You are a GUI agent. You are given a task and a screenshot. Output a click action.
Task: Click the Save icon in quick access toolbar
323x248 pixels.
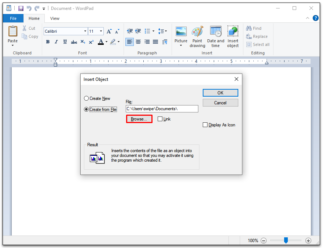click(21, 8)
